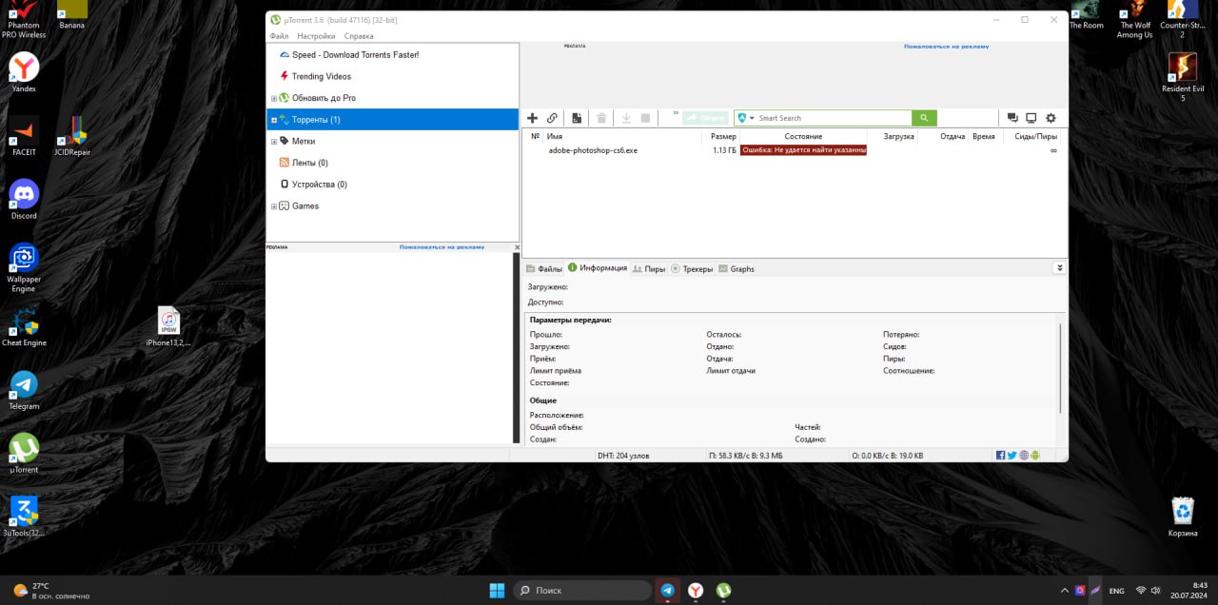Expand the Метки tree node
The image size is (1218, 605).
(x=274, y=141)
